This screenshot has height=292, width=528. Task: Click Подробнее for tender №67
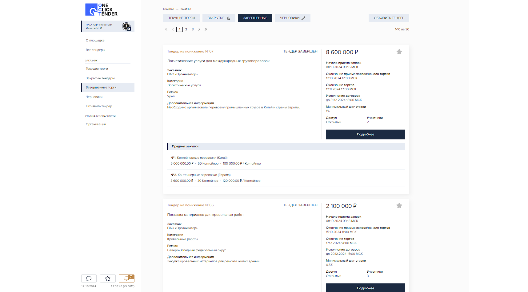click(x=365, y=134)
